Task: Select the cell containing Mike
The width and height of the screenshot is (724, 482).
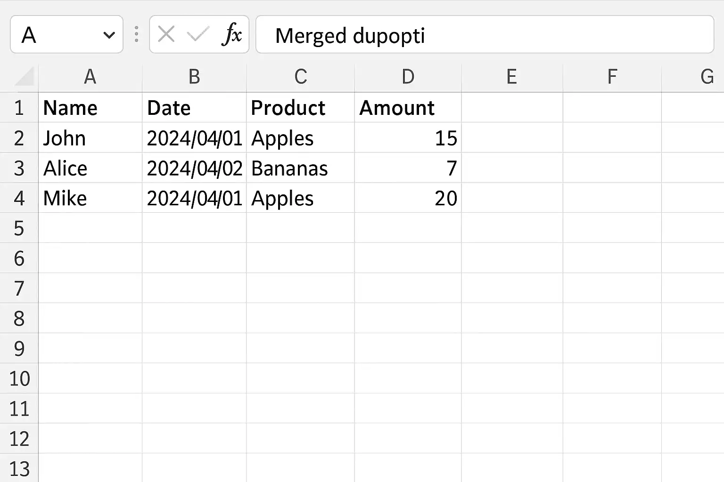Action: [90, 198]
